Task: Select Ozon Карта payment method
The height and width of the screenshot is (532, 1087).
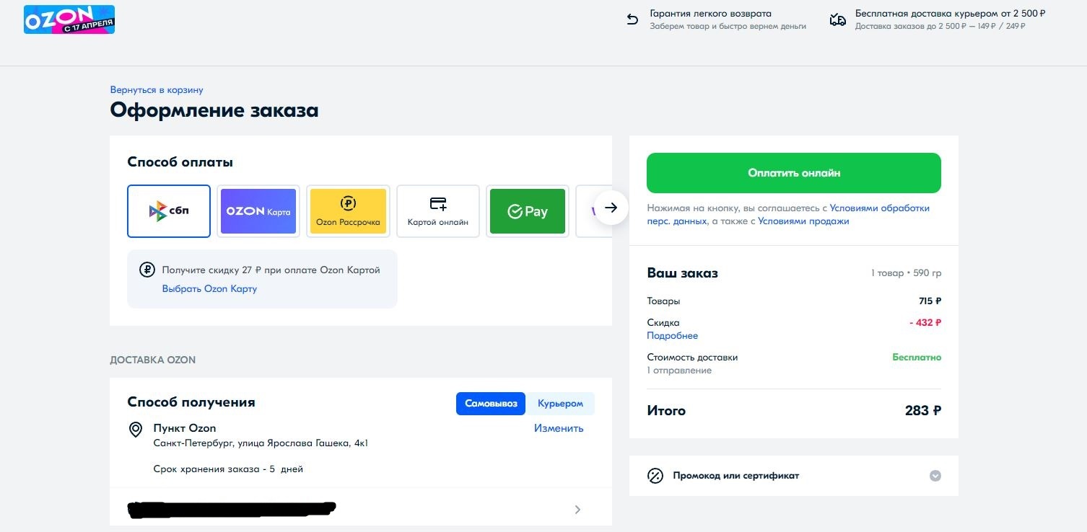Action: point(258,211)
